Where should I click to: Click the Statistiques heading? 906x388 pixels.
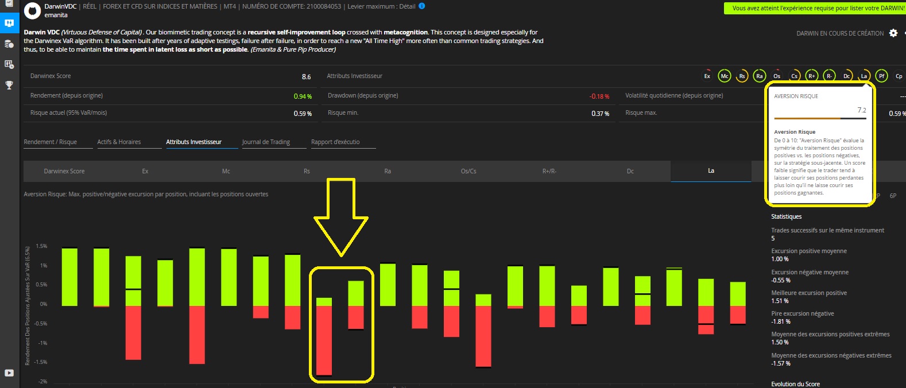pos(786,216)
